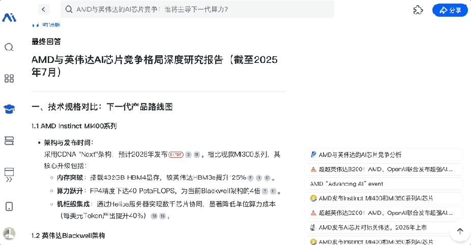Click the query title search field
Image resolution: width=471 pixels, height=245 pixels.
pos(197,10)
